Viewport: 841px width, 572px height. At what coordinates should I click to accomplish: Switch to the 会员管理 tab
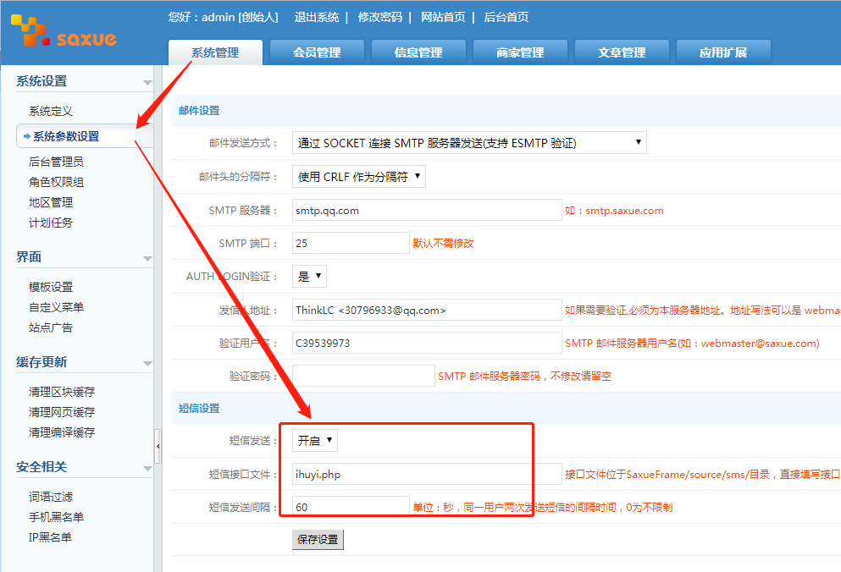click(317, 52)
